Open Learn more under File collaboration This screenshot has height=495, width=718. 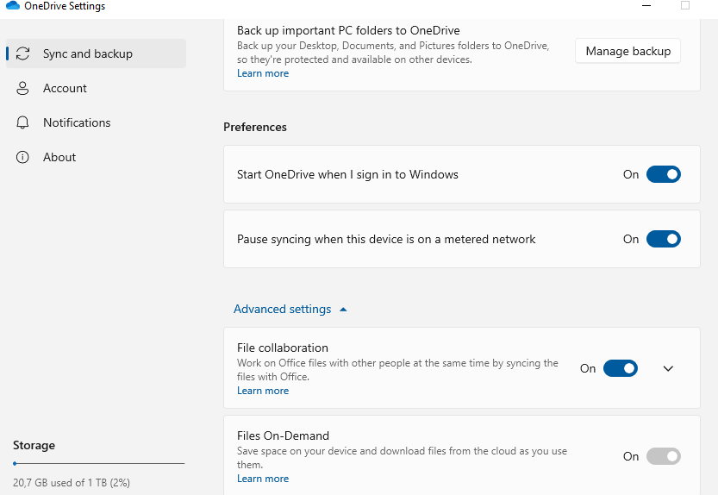point(263,391)
